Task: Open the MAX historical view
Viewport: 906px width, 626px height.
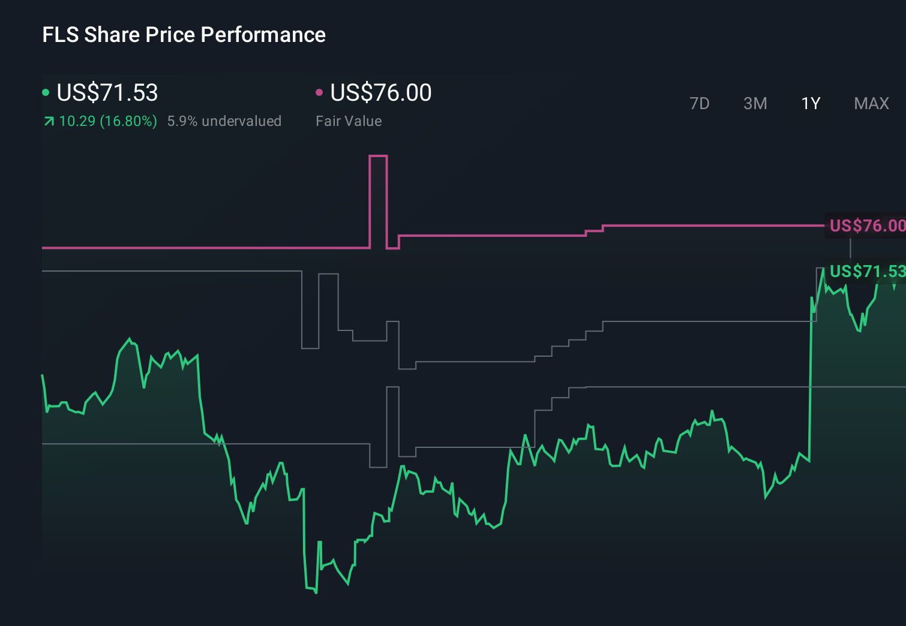Action: 871,103
